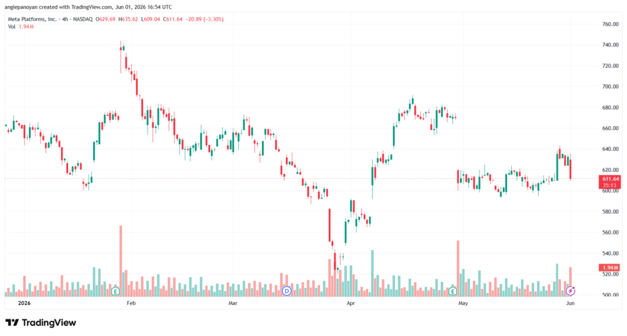Select the Feb label on the time axis
This screenshot has width=627, height=336.
131,303
